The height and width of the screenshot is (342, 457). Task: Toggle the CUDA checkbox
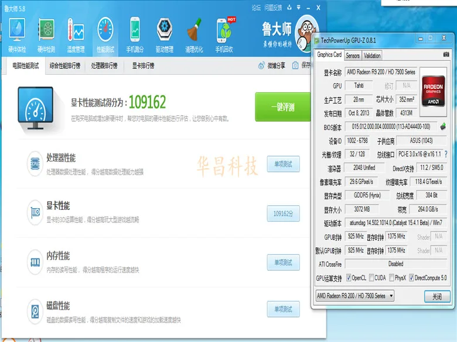(371, 278)
